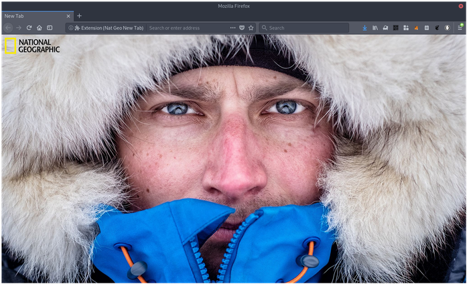Screen dimensions: 469x286
Task: Reload the current page
Action: 29,28
